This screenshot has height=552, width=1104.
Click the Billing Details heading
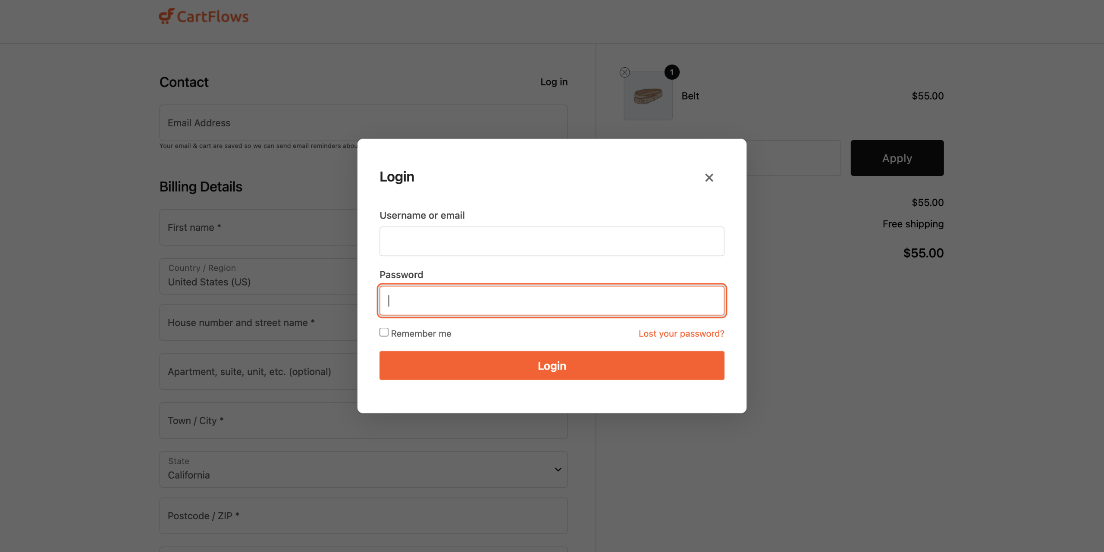(x=201, y=187)
